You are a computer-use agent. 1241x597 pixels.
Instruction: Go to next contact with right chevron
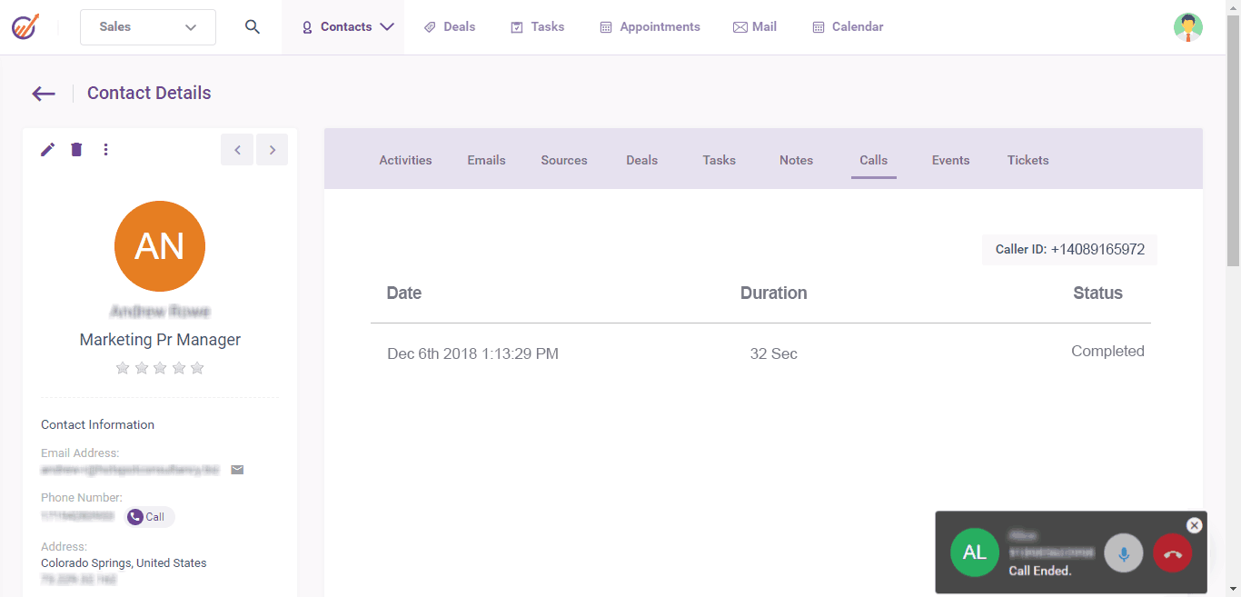click(x=272, y=150)
